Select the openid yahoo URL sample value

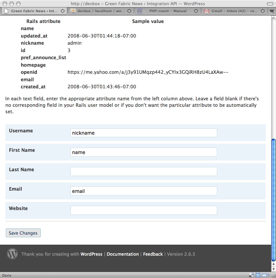coord(148,72)
